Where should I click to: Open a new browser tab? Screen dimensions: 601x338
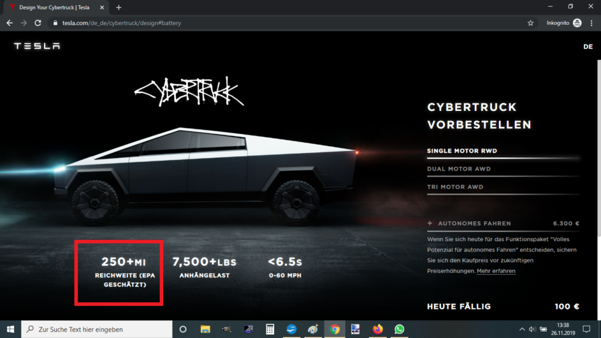point(119,8)
